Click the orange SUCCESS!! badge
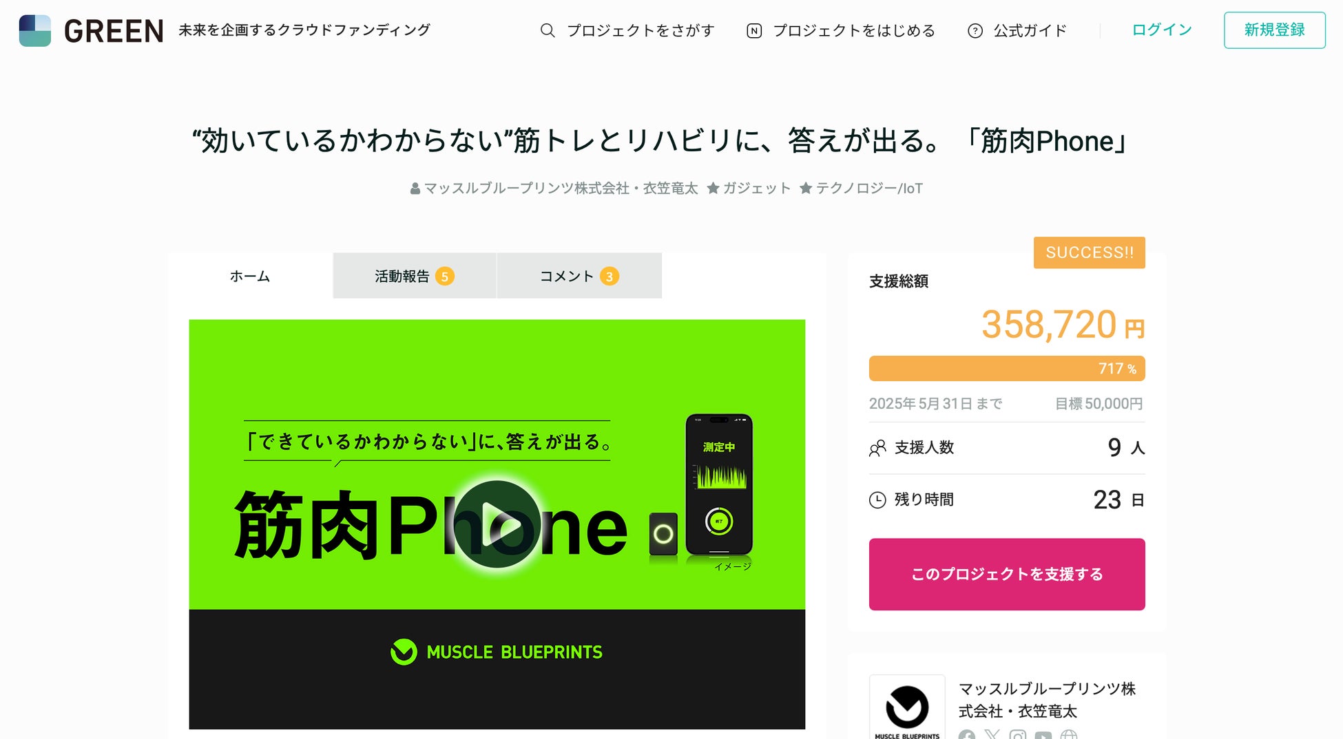This screenshot has height=739, width=1343. [1090, 253]
